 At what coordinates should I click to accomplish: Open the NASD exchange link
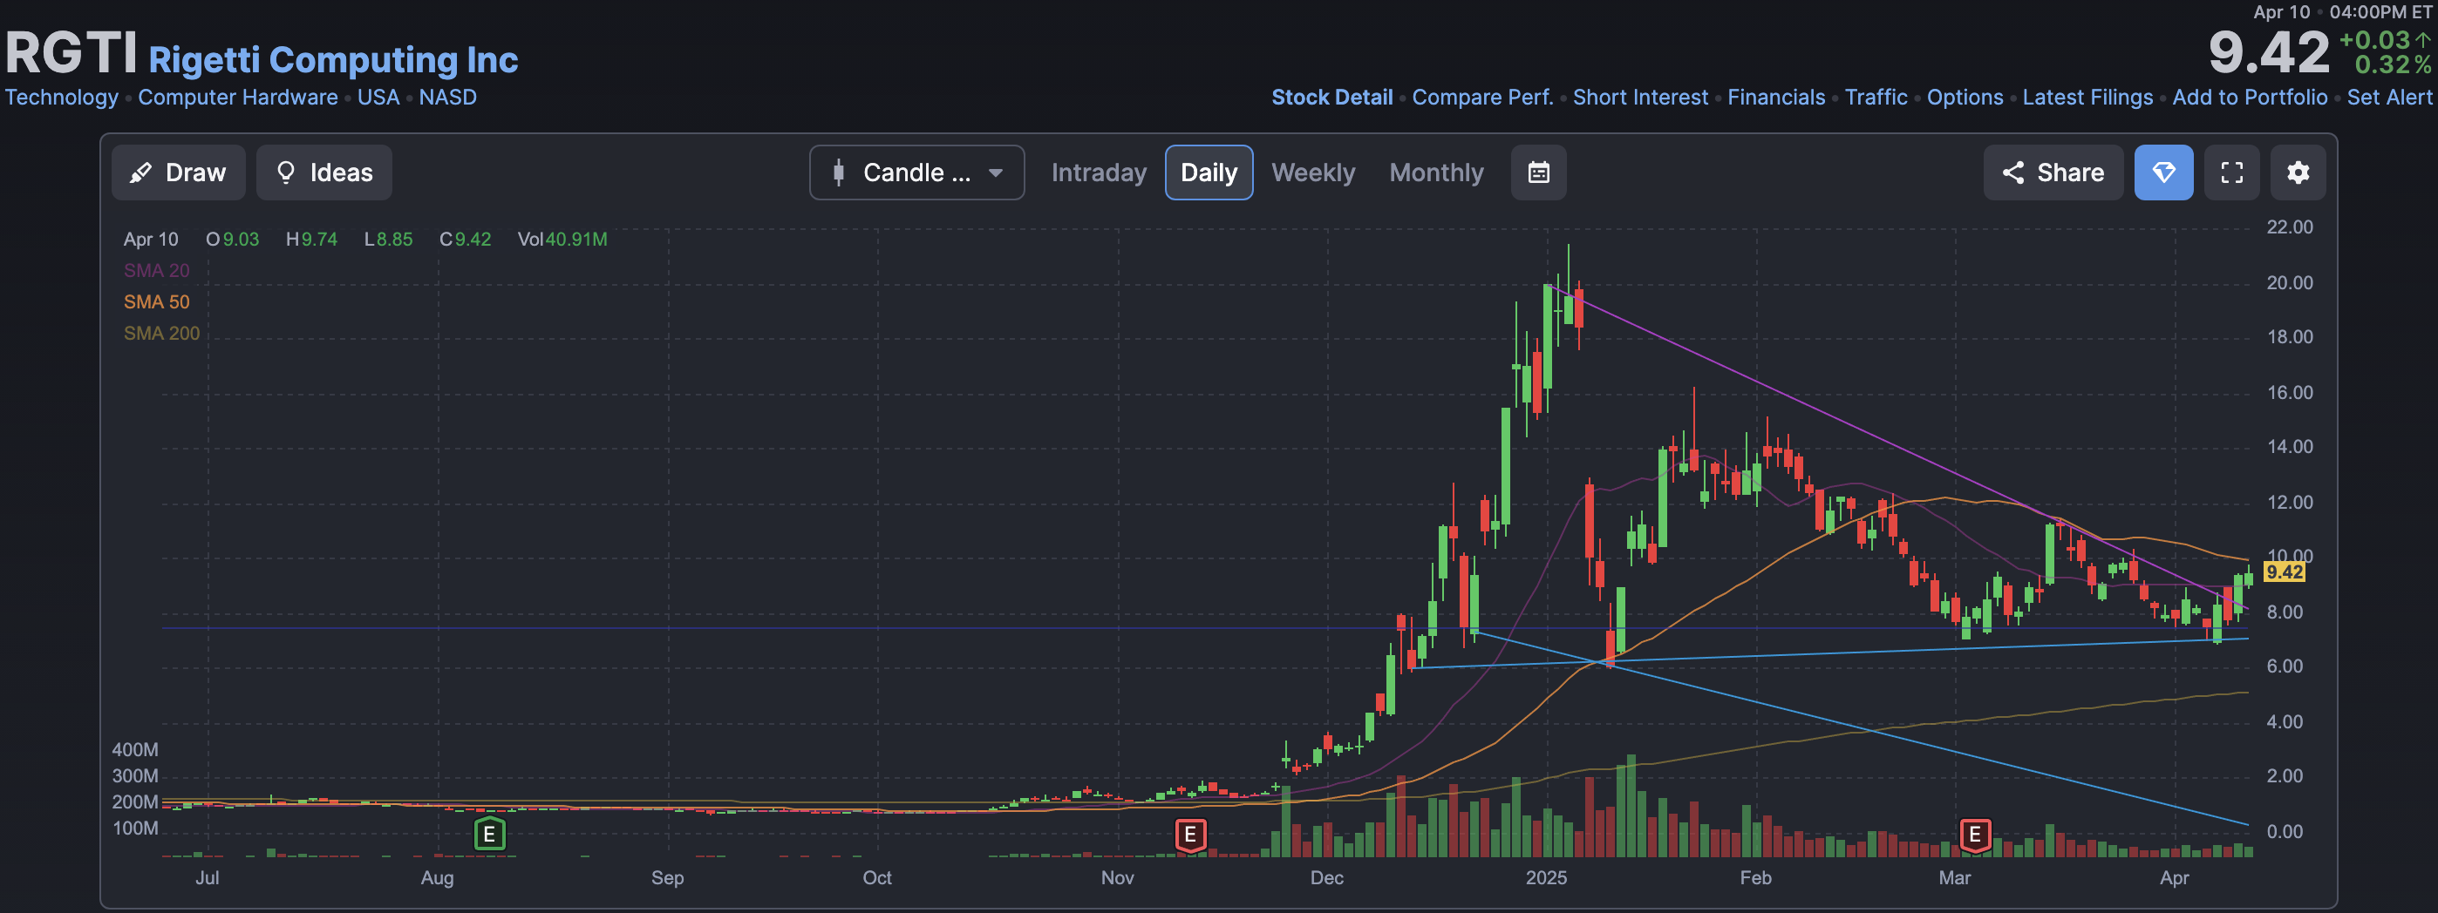point(447,98)
